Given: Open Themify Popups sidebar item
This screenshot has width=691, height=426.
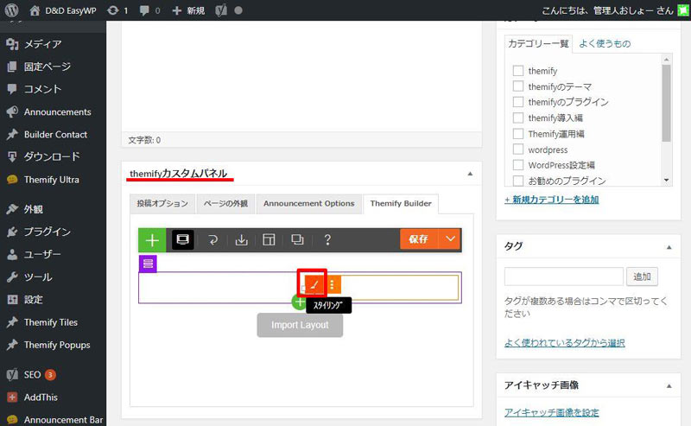Looking at the screenshot, I should (x=53, y=345).
